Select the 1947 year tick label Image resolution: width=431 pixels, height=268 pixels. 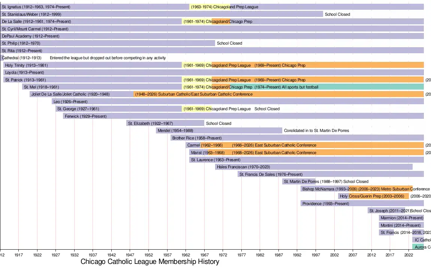pos(130,255)
